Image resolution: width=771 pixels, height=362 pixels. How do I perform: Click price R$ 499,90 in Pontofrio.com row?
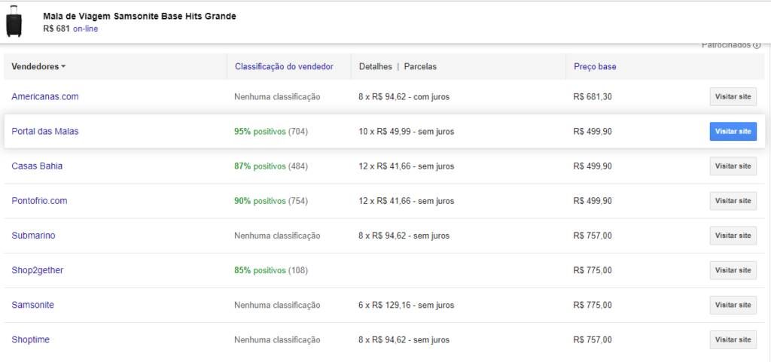pyautogui.click(x=593, y=201)
